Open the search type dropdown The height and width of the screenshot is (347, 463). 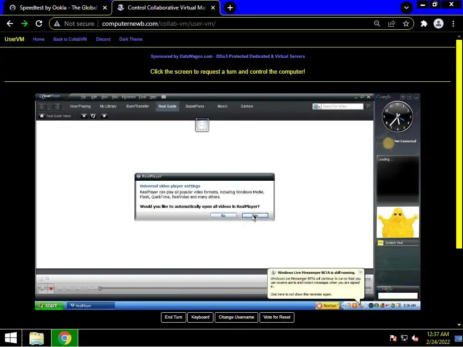tap(317, 106)
